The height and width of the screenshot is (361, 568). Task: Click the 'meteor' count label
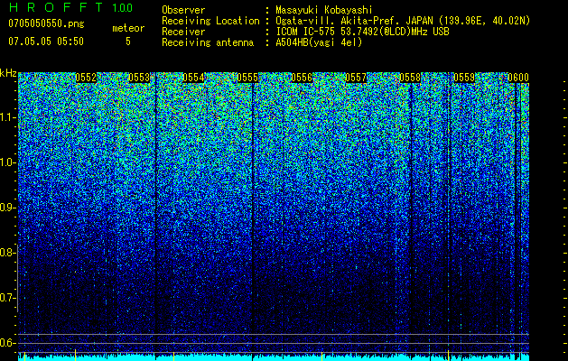click(128, 28)
